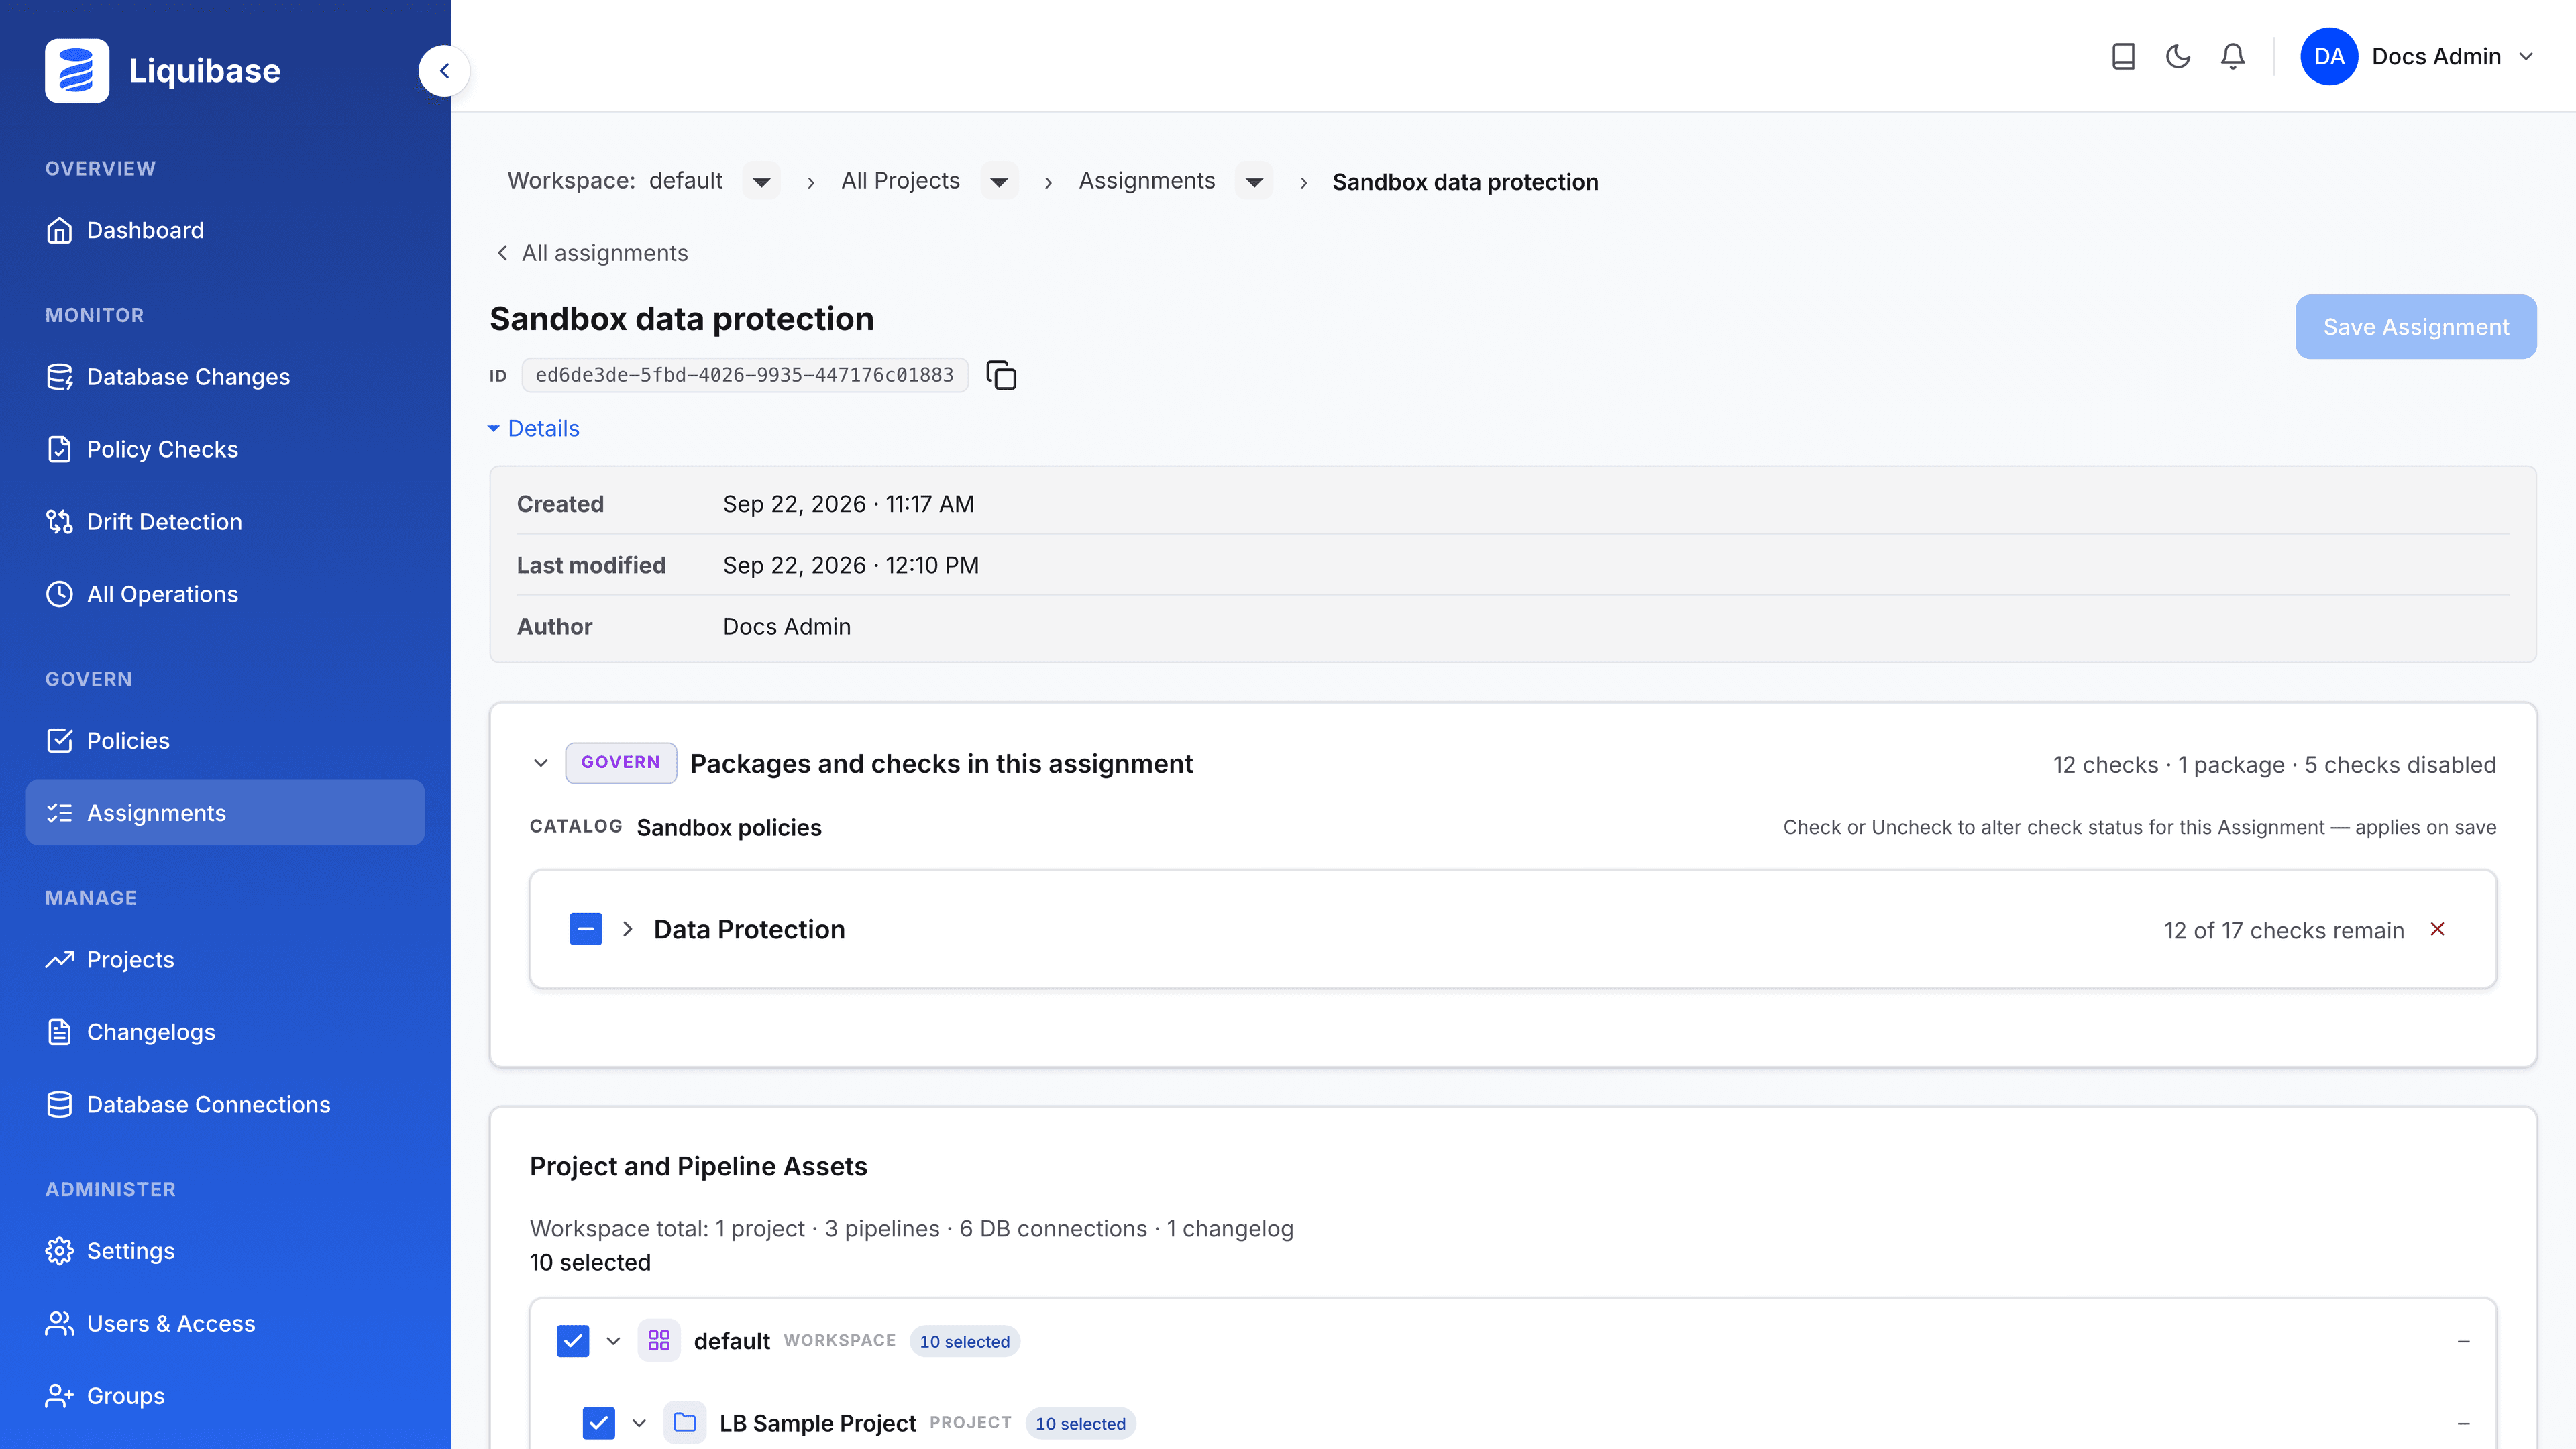Collapse the default workspace tree row
Screen dimensions: 2576x1449
(x=614, y=1341)
